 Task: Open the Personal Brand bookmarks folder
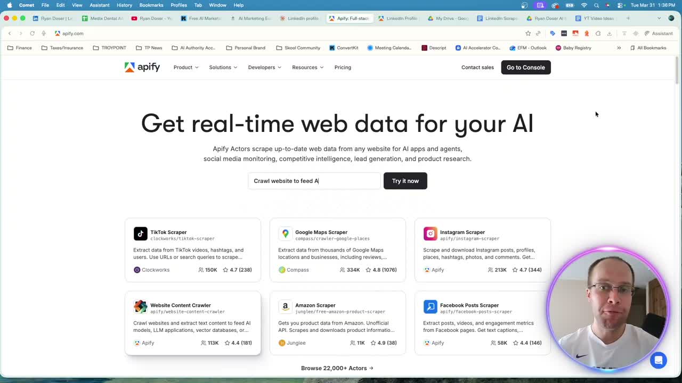(246, 48)
